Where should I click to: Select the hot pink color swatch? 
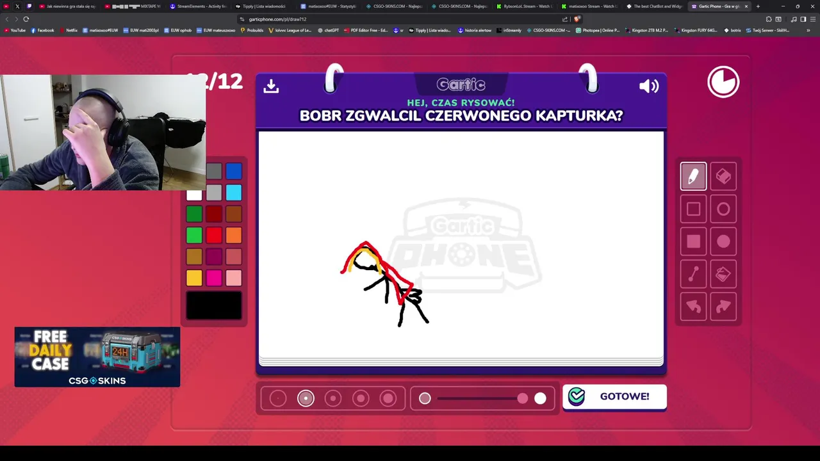(x=214, y=278)
